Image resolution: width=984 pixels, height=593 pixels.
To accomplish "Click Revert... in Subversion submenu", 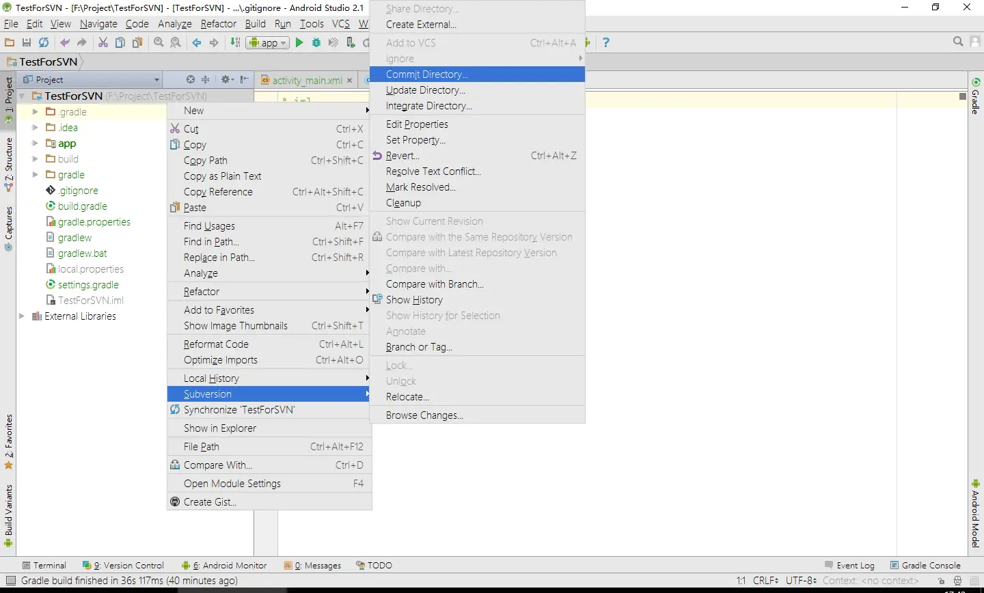I will (x=477, y=155).
